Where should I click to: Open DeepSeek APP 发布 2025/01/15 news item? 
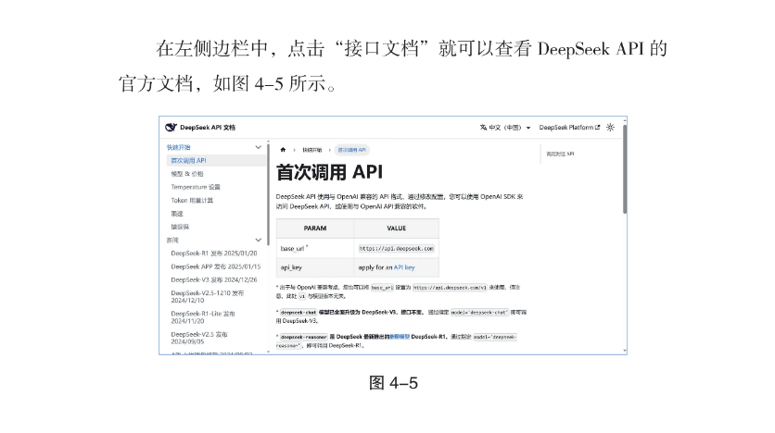[215, 266]
